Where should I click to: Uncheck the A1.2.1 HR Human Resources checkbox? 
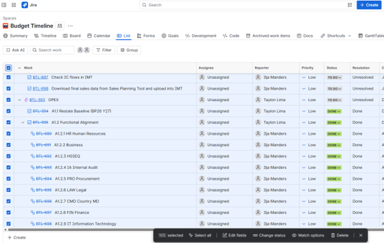pos(8,134)
